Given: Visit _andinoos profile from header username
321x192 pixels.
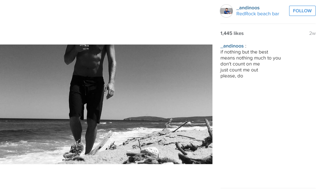Looking at the screenshot, I should (248, 8).
